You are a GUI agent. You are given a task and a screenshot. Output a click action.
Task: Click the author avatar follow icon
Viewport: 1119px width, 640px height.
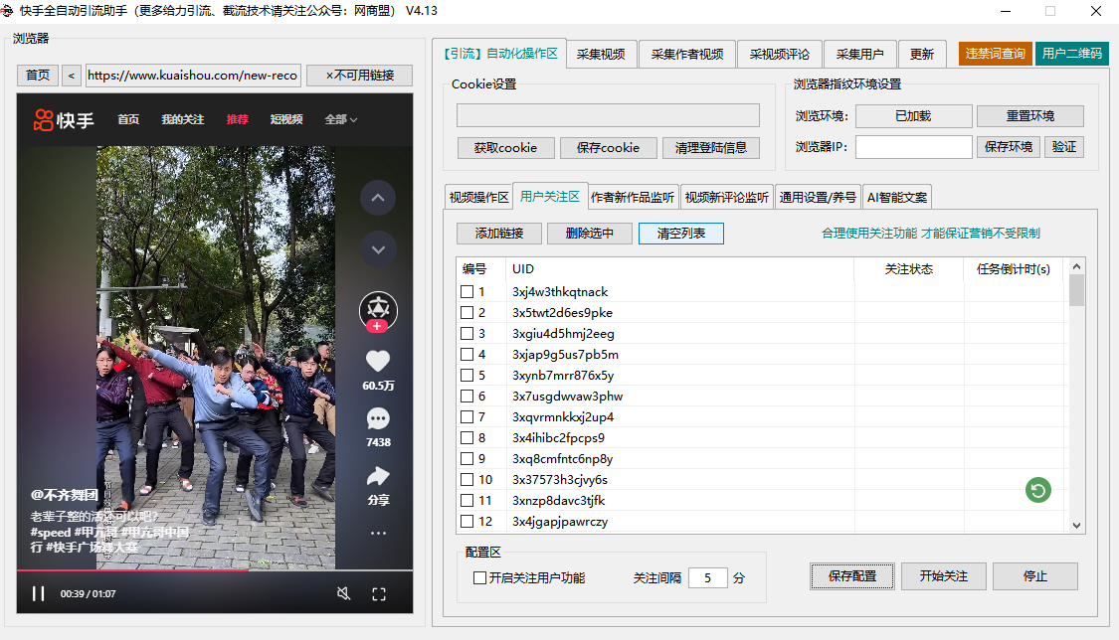click(x=378, y=311)
